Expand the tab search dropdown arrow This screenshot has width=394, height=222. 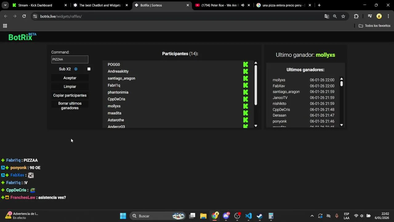click(x=5, y=5)
